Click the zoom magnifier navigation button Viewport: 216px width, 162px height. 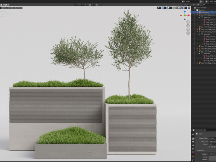(188, 22)
